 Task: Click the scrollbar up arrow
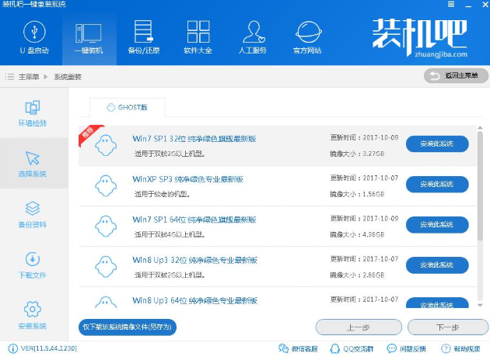pyautogui.click(x=480, y=128)
